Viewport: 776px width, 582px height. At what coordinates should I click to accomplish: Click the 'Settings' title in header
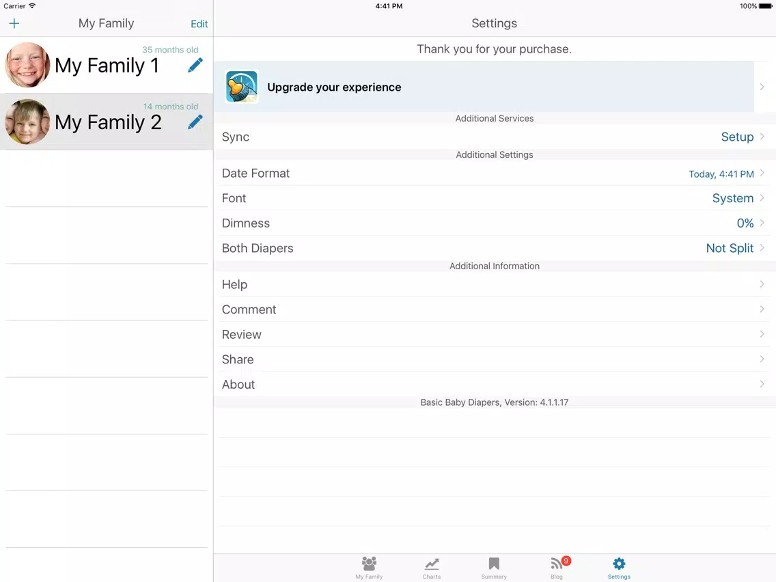coord(494,23)
